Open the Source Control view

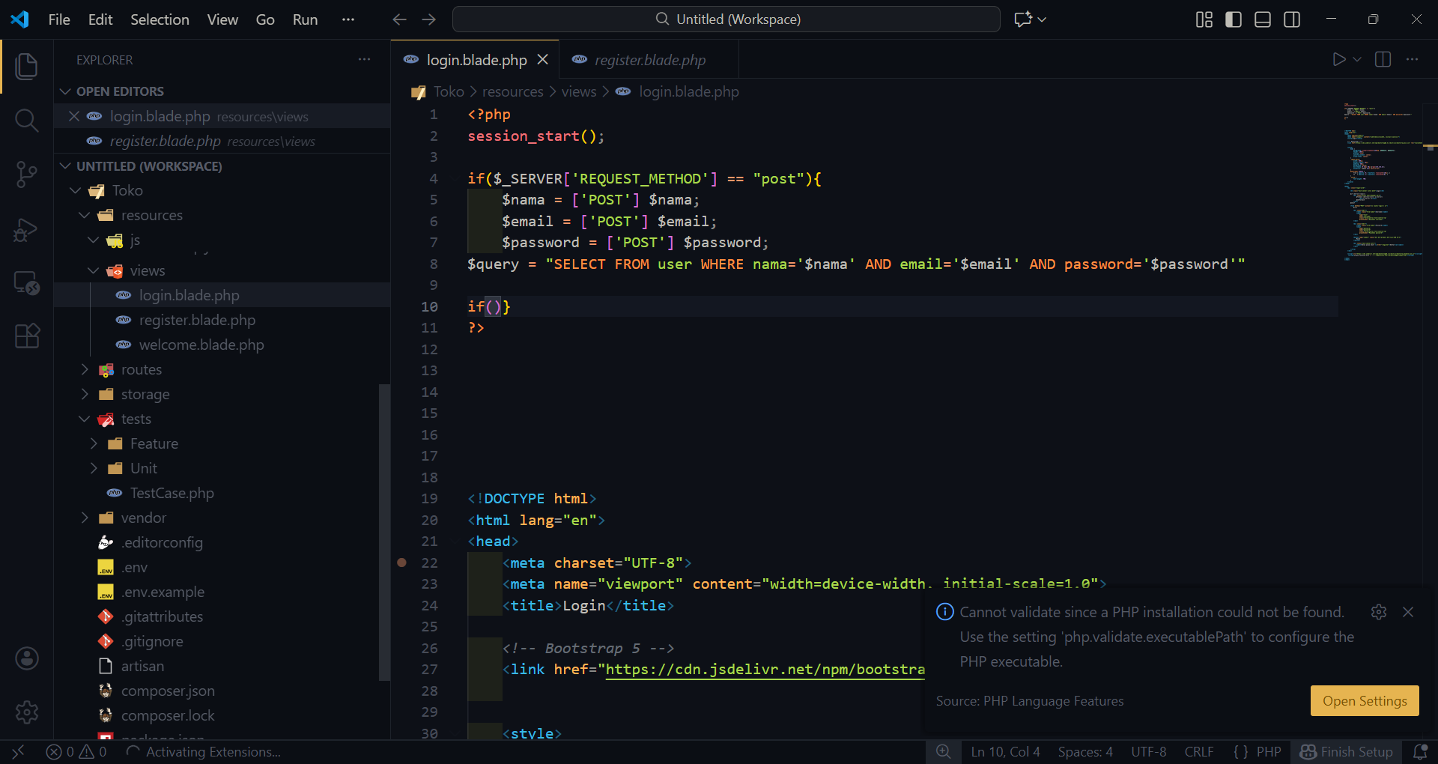click(x=27, y=175)
